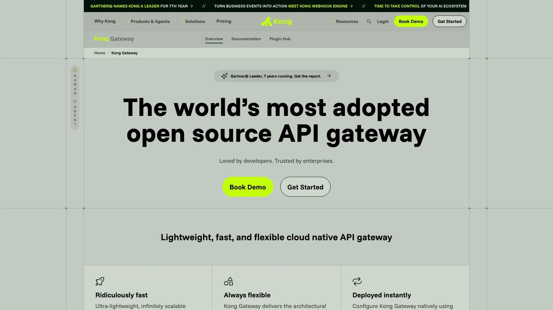Click the Kong Gateway title in the sub-navigation

pyautogui.click(x=114, y=39)
